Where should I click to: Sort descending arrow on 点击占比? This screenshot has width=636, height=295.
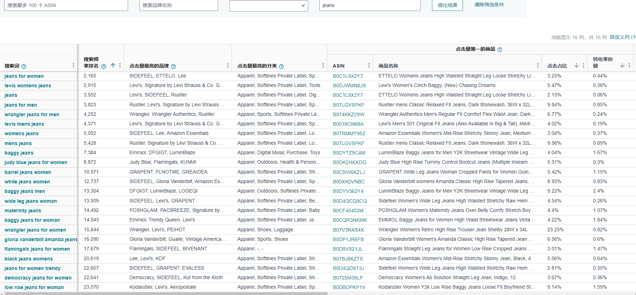pos(577,65)
